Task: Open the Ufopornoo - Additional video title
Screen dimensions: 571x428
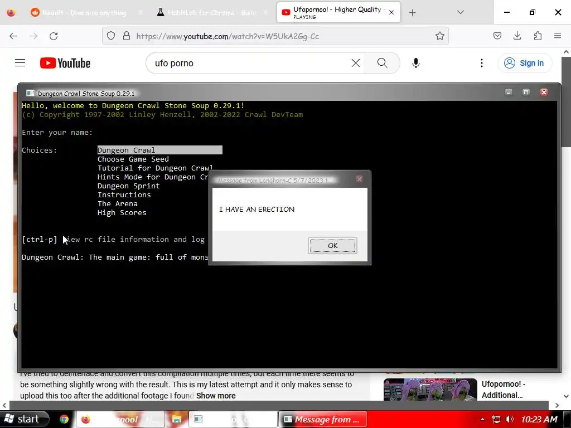Action: point(504,390)
